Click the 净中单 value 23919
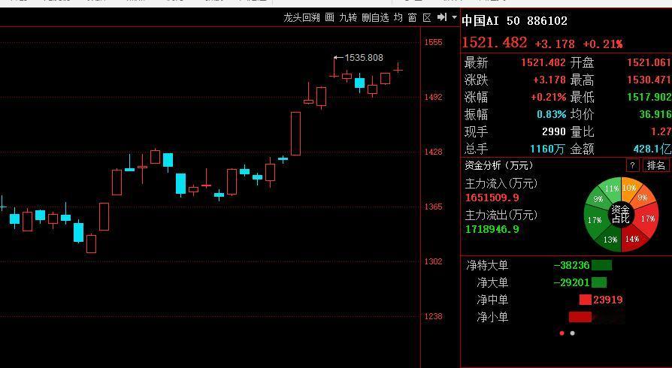 (607, 300)
